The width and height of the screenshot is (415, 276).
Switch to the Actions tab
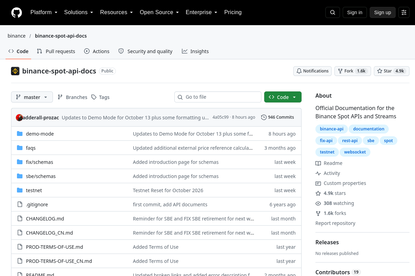click(x=97, y=51)
